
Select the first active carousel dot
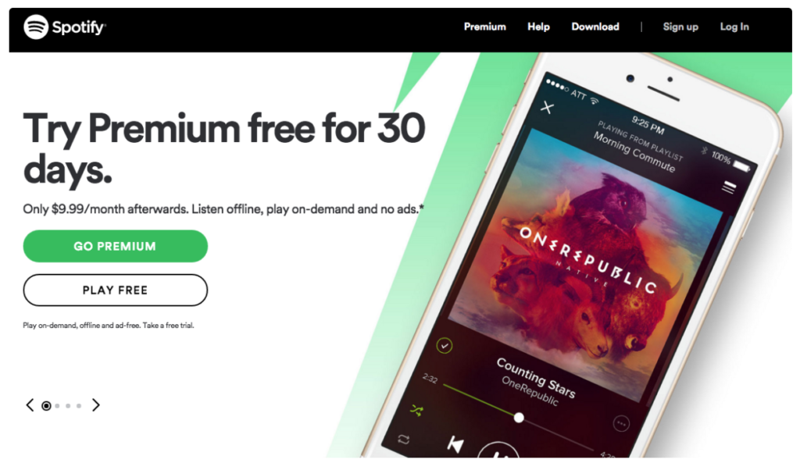click(46, 406)
